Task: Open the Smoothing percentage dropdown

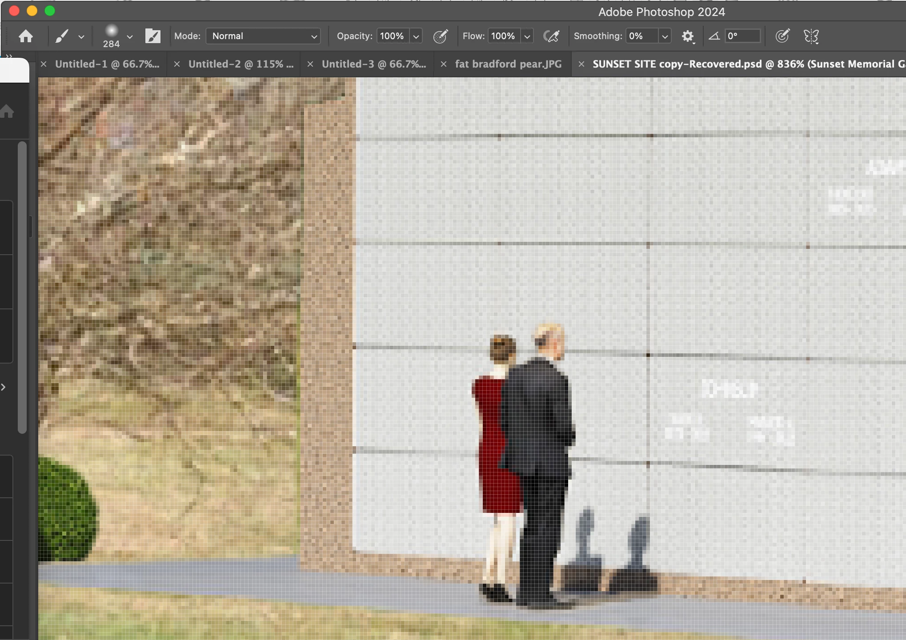Action: pyautogui.click(x=665, y=37)
